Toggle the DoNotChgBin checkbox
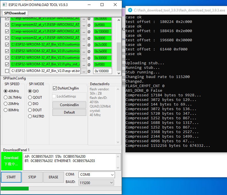The width and height of the screenshot is (227, 195). point(55,88)
